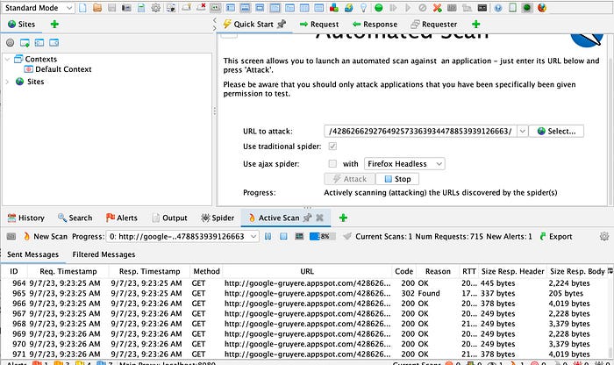This screenshot has height=365, width=614.
Task: Toggle Use traditional spider checkbox
Action: coord(332,146)
